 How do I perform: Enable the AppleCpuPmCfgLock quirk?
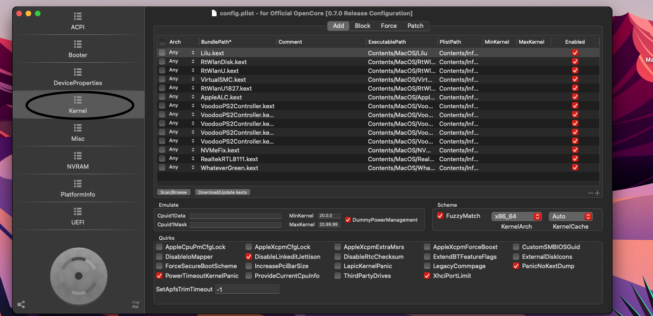coord(160,247)
